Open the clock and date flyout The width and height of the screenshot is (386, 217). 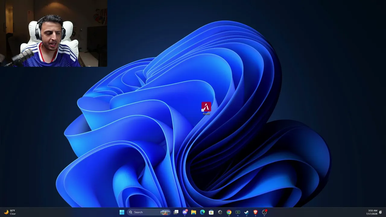(x=372, y=212)
